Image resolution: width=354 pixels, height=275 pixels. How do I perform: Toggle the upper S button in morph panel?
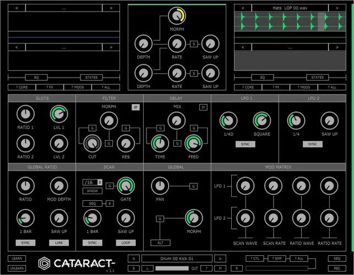(x=194, y=44)
